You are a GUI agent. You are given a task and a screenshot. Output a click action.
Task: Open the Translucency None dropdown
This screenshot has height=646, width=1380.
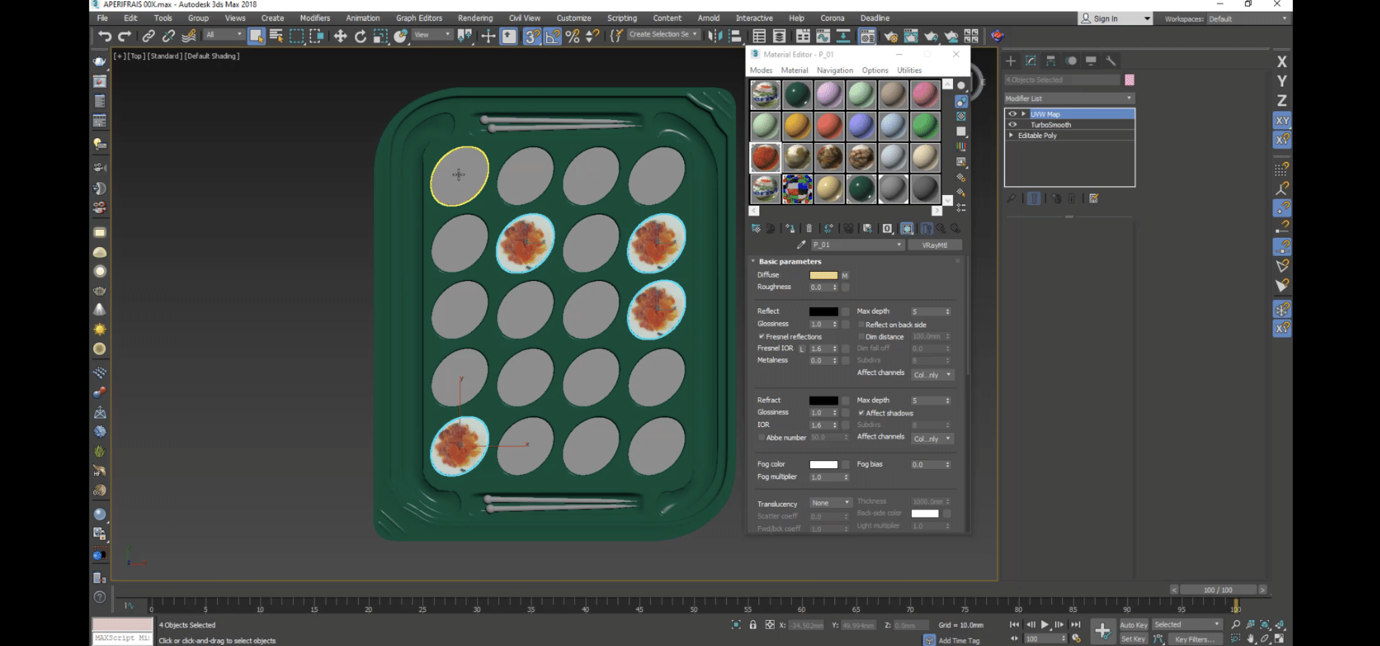[x=831, y=503]
